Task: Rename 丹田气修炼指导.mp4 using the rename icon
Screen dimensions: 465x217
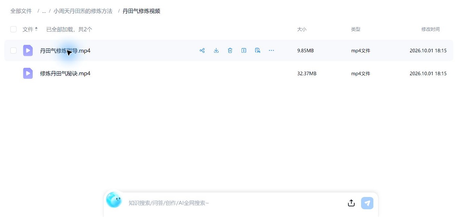Action: point(244,50)
